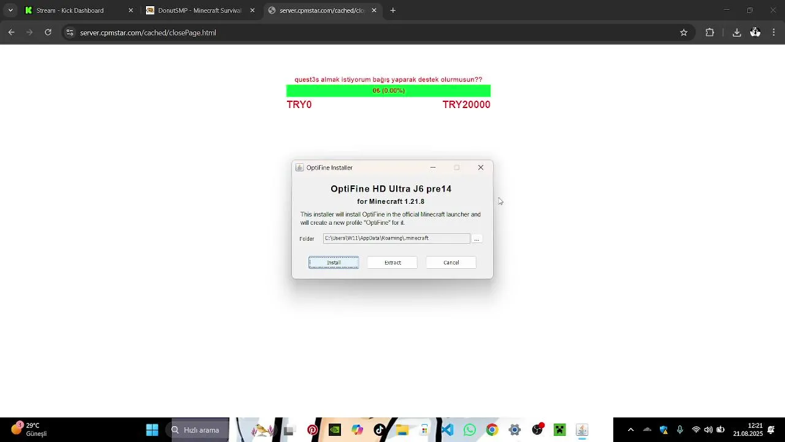
Task: Minimize the OptiFine Installer window
Action: coord(433,168)
